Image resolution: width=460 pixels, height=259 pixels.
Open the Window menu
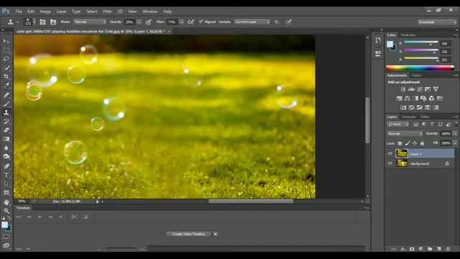pyautogui.click(x=150, y=12)
